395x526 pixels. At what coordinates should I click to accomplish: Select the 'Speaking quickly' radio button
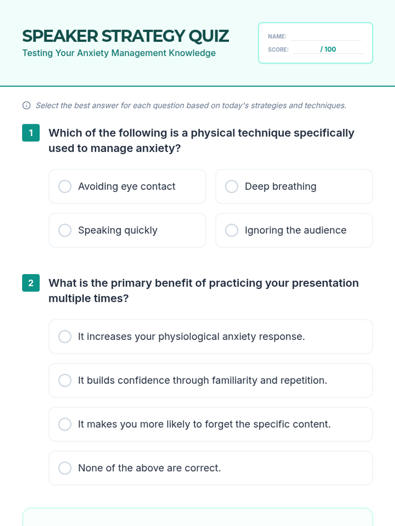(65, 230)
